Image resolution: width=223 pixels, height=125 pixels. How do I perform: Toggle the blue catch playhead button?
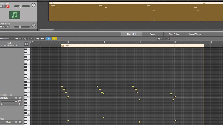coord(48,39)
